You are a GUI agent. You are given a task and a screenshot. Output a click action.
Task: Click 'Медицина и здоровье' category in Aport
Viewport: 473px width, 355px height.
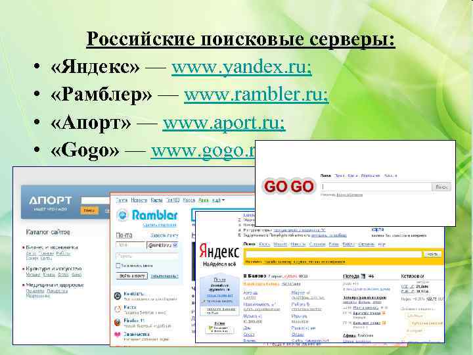coord(55,285)
